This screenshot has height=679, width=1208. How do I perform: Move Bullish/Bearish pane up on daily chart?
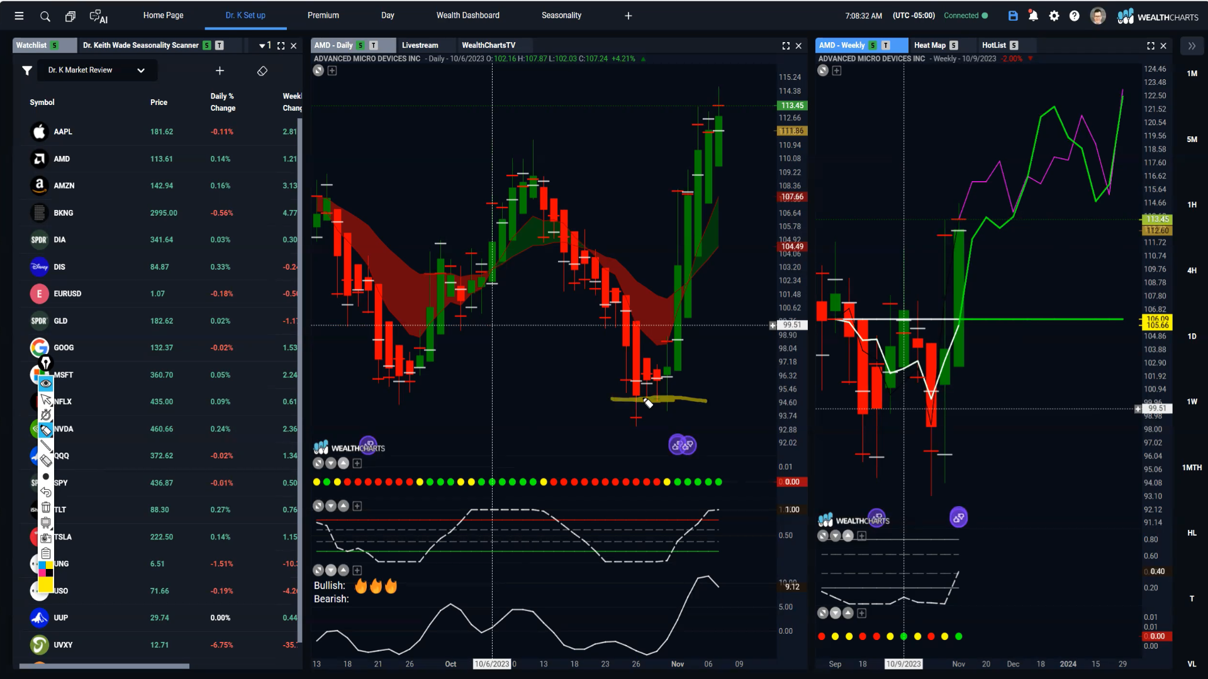344,570
